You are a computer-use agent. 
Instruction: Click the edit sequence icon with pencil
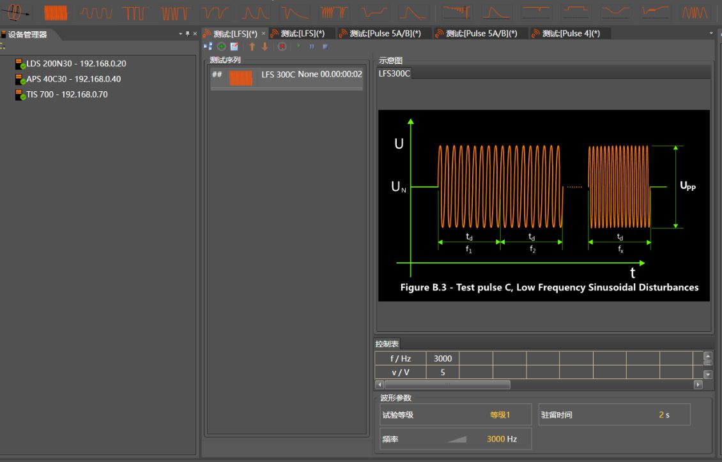pos(234,47)
